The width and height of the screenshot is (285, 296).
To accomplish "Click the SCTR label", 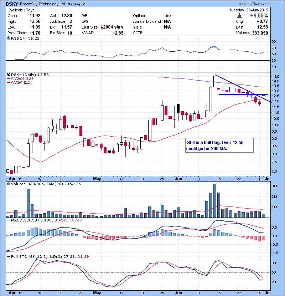I will 138,33.
